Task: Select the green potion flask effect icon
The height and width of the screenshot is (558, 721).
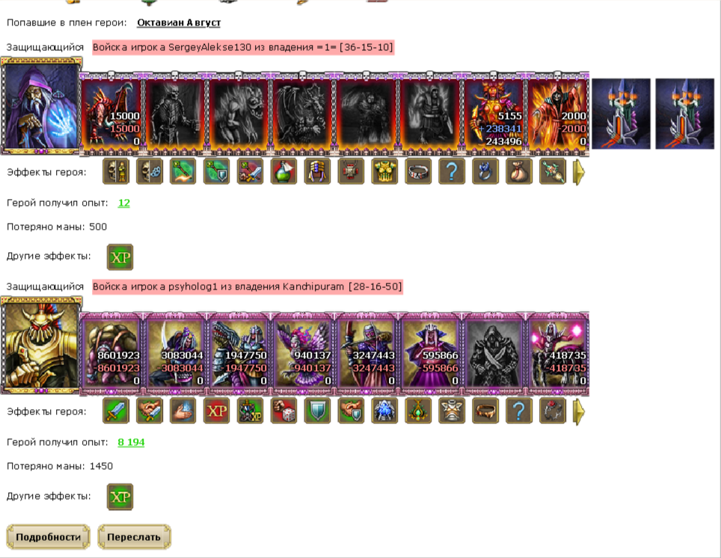Action: [x=283, y=171]
